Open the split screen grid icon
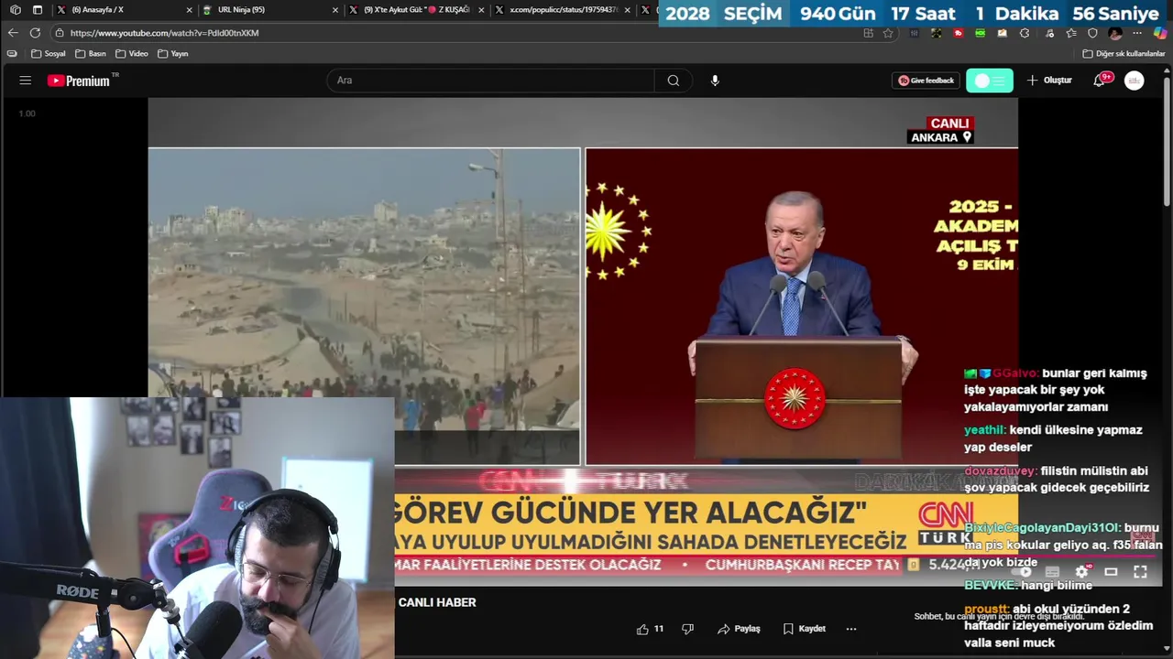 click(869, 33)
